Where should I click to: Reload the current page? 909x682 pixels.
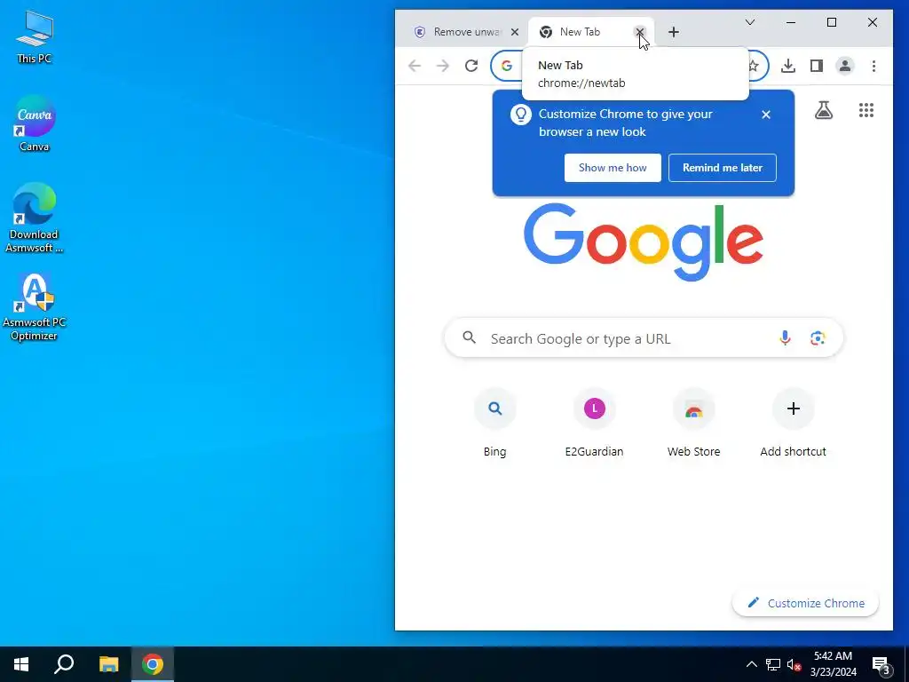(x=471, y=66)
